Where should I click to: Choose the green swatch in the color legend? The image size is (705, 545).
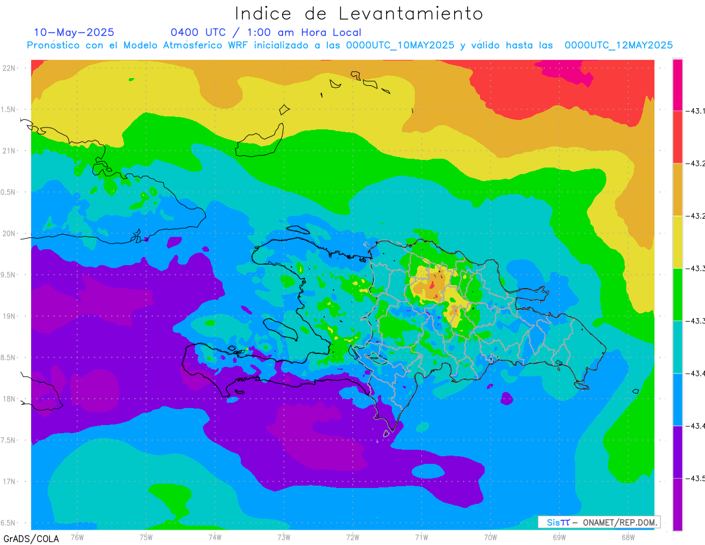point(677,294)
